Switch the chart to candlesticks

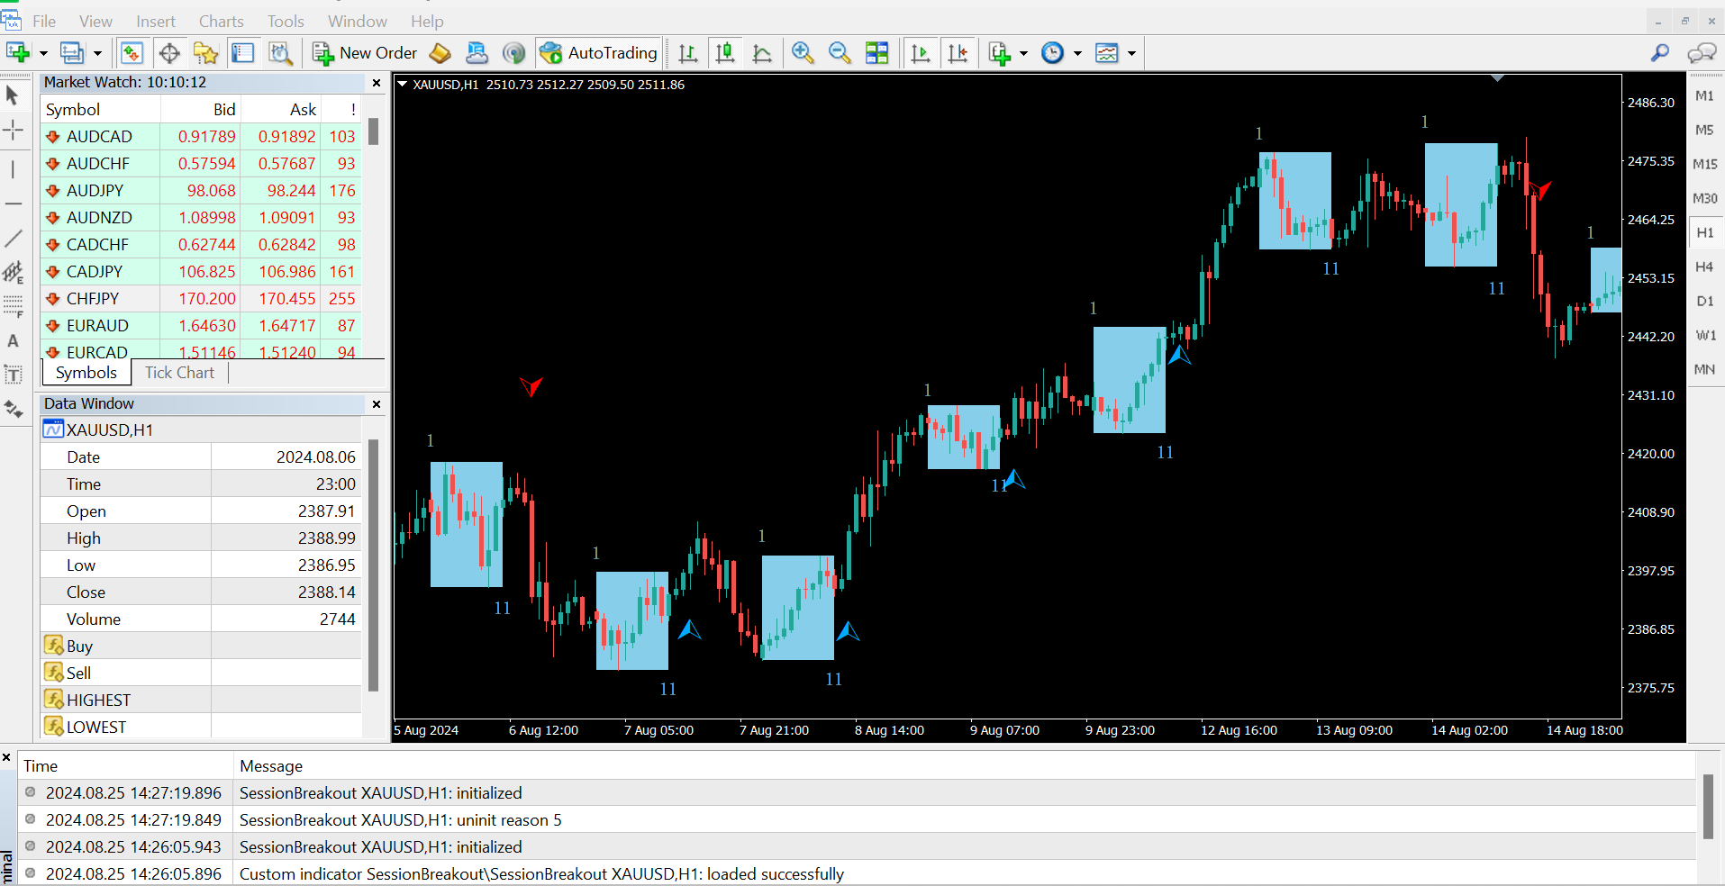(x=725, y=53)
